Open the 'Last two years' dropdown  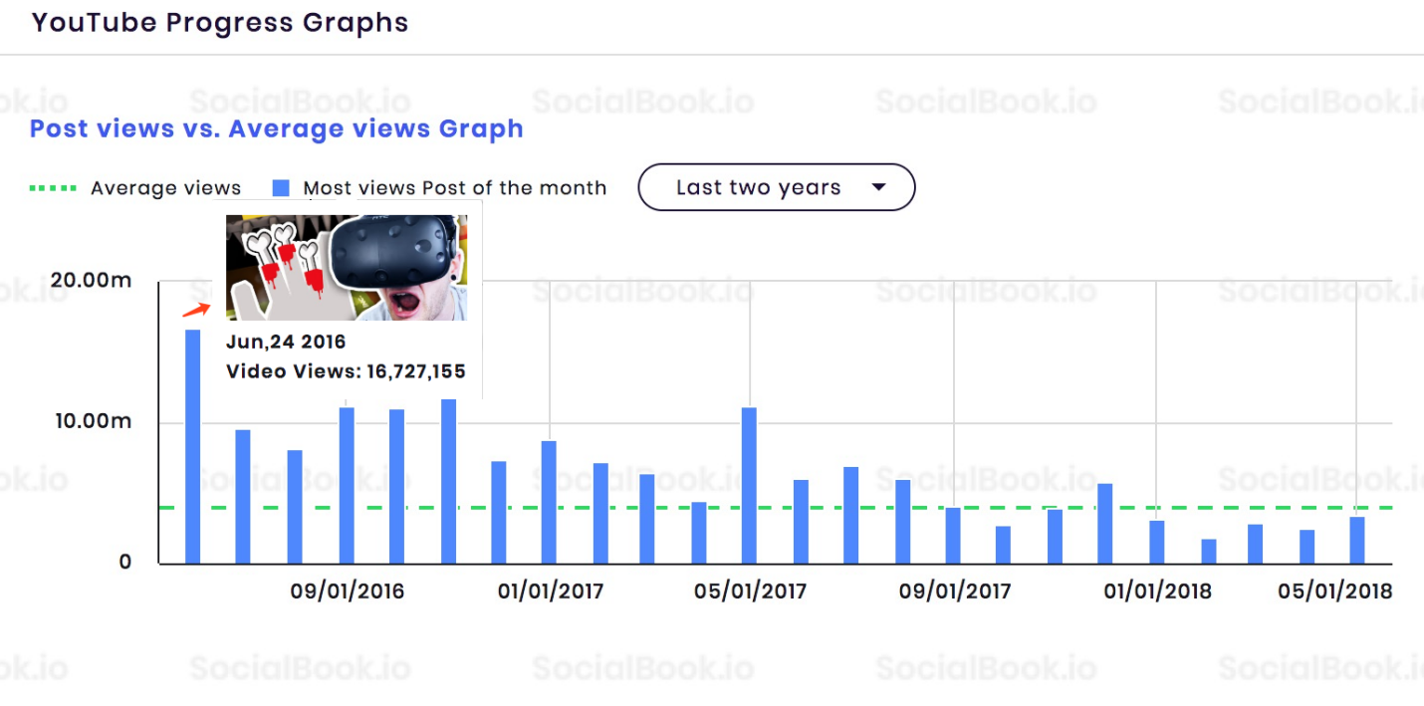(776, 187)
